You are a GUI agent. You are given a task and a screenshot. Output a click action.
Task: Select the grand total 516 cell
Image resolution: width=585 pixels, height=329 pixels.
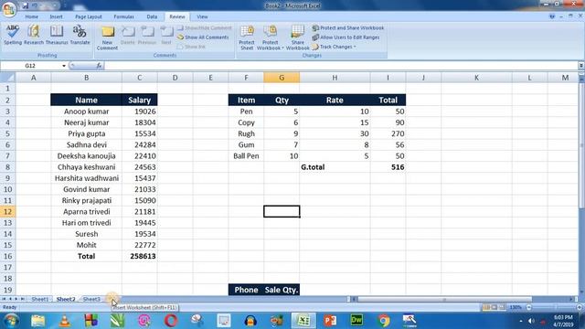(x=388, y=167)
